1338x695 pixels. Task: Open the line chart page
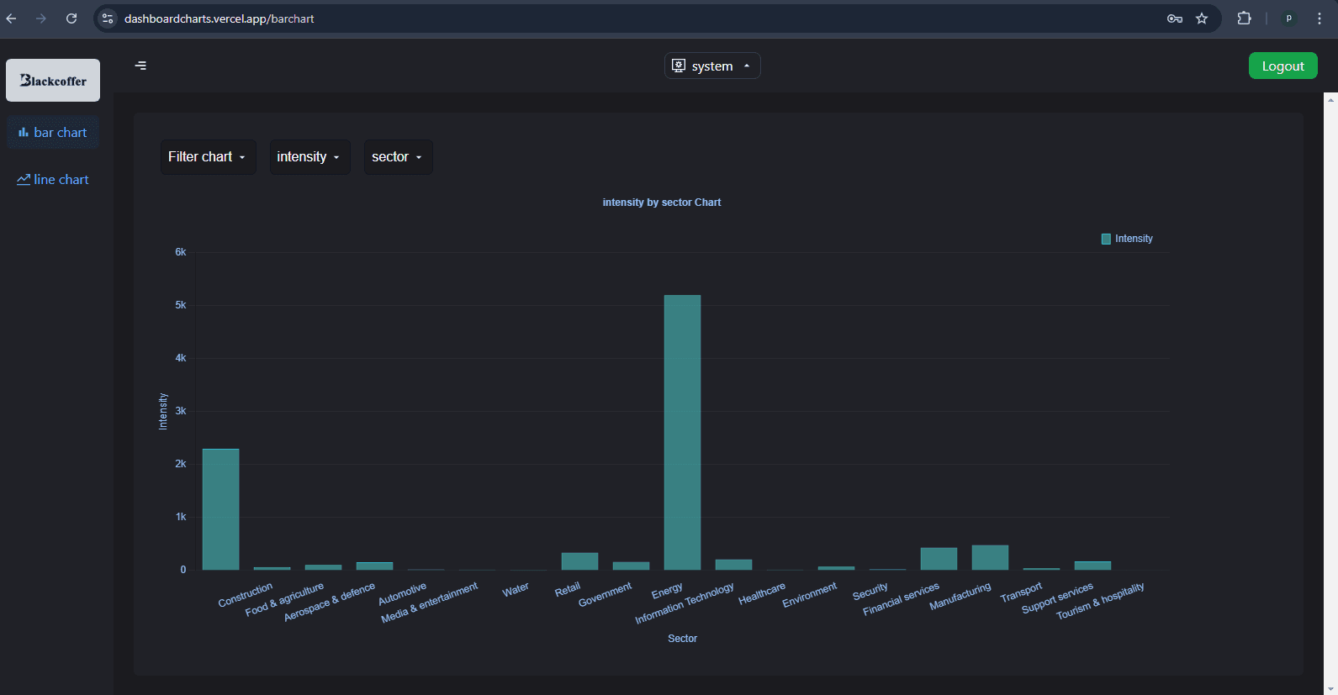53,180
